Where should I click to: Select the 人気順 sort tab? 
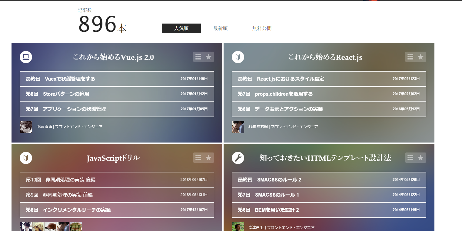[x=181, y=28]
